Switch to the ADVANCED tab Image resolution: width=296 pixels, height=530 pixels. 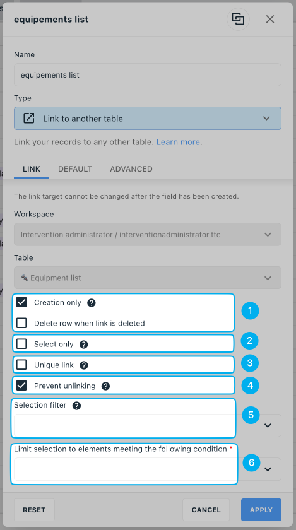point(131,168)
